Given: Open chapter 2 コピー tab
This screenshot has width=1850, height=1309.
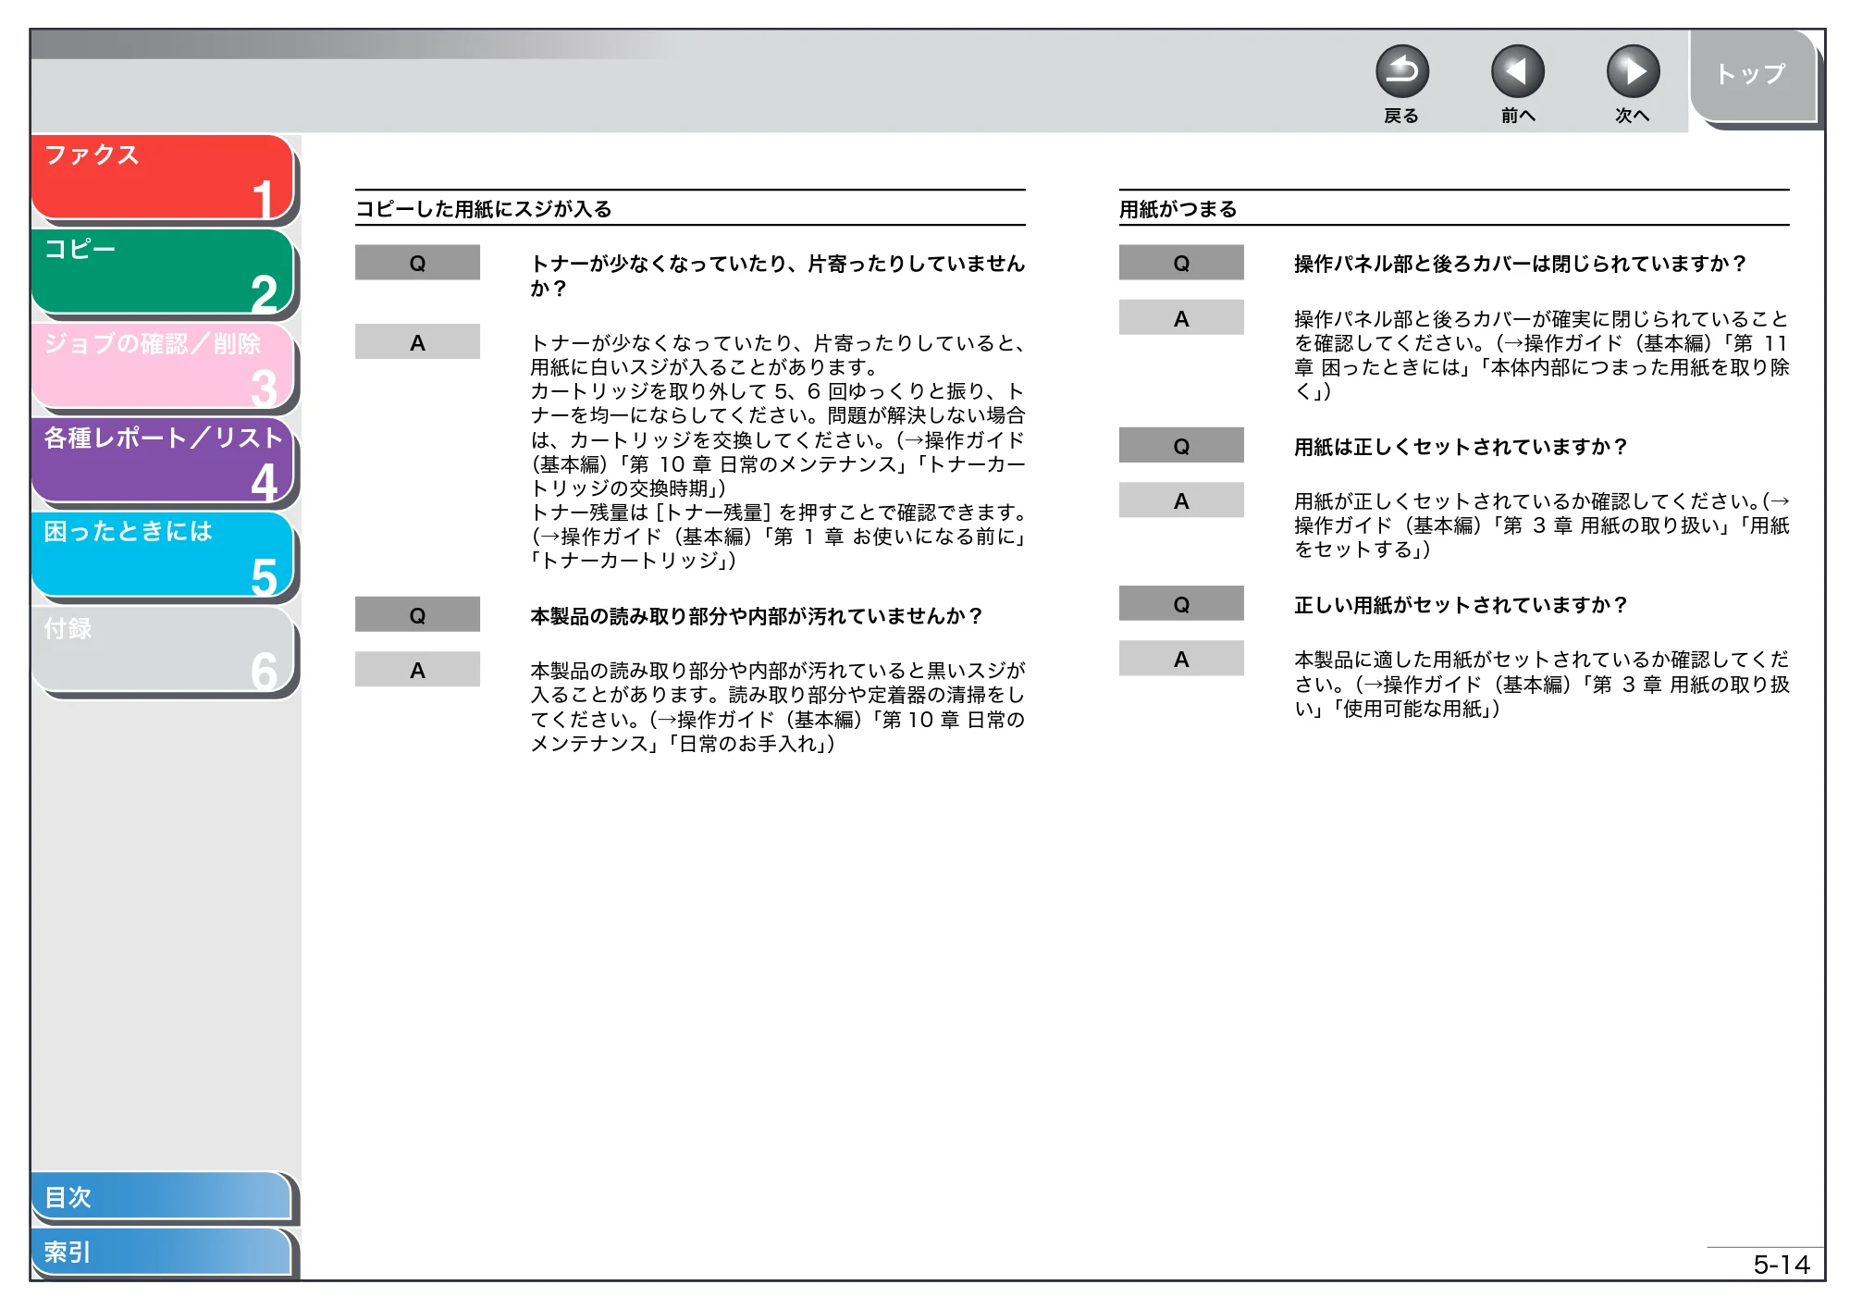Looking at the screenshot, I should click(163, 272).
